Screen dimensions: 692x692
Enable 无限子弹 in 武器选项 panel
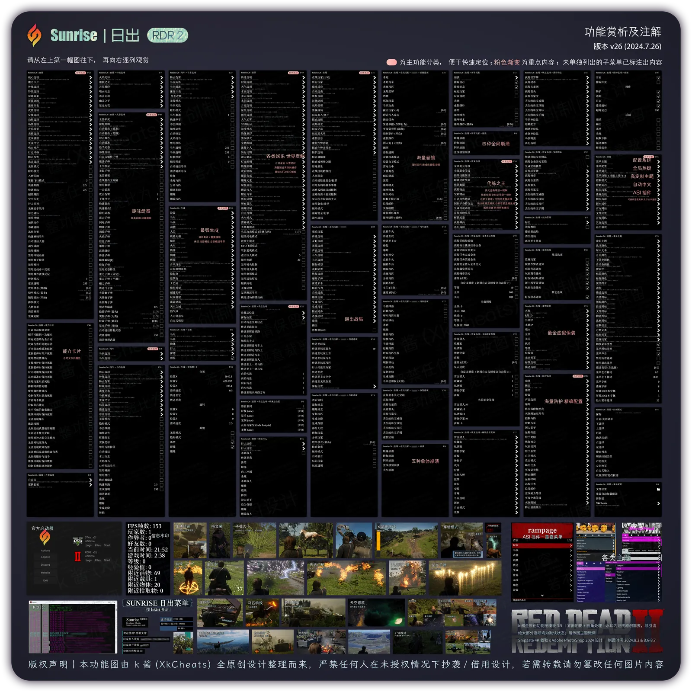pos(161,171)
